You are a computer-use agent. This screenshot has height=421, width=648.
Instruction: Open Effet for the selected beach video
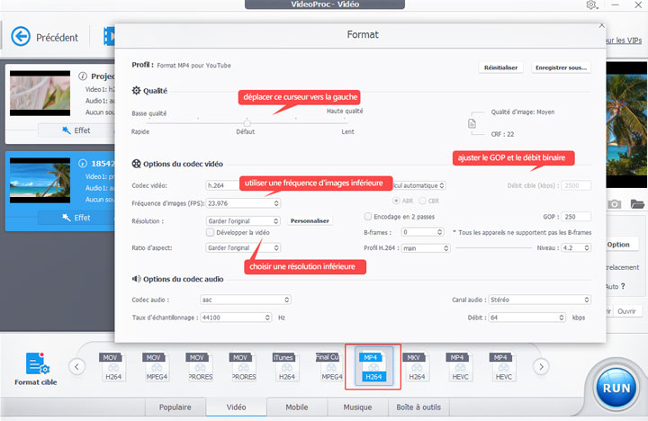coord(76,218)
